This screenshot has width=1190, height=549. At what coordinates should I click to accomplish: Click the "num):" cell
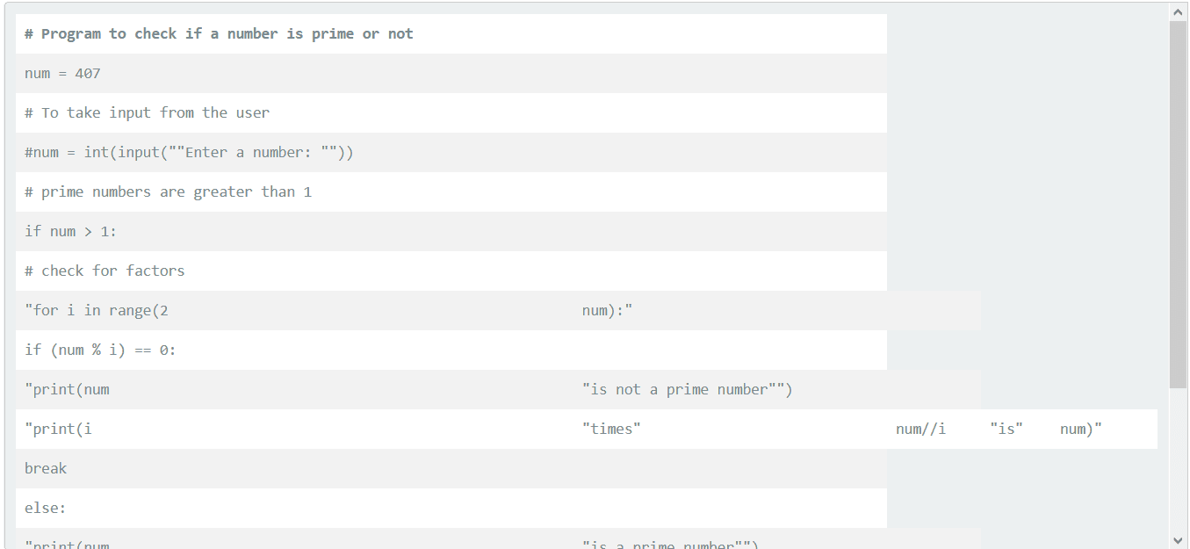click(607, 311)
